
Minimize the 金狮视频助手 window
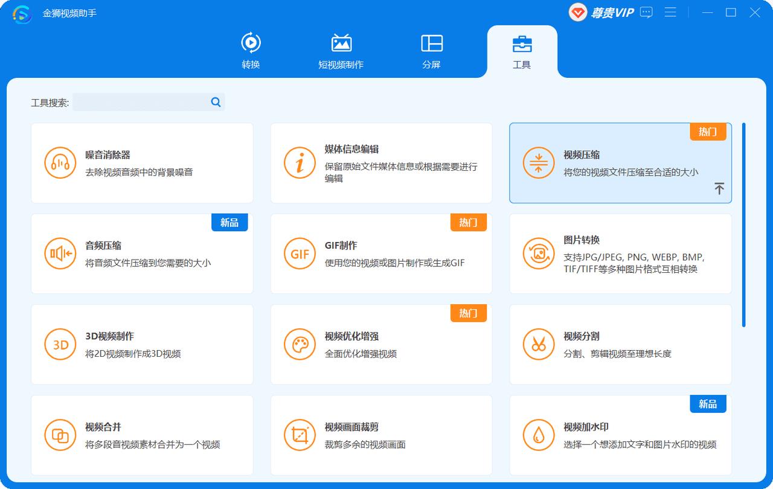pyautogui.click(x=707, y=13)
